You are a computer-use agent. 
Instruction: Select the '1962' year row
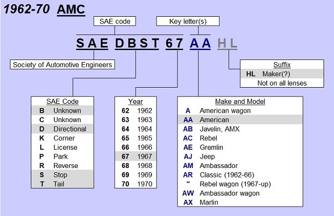(x=136, y=111)
